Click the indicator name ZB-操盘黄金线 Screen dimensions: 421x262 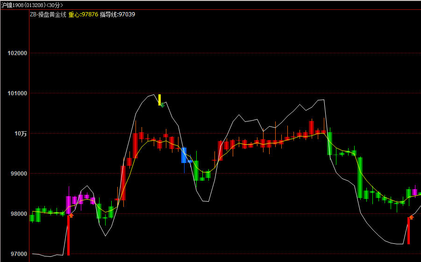(48, 14)
